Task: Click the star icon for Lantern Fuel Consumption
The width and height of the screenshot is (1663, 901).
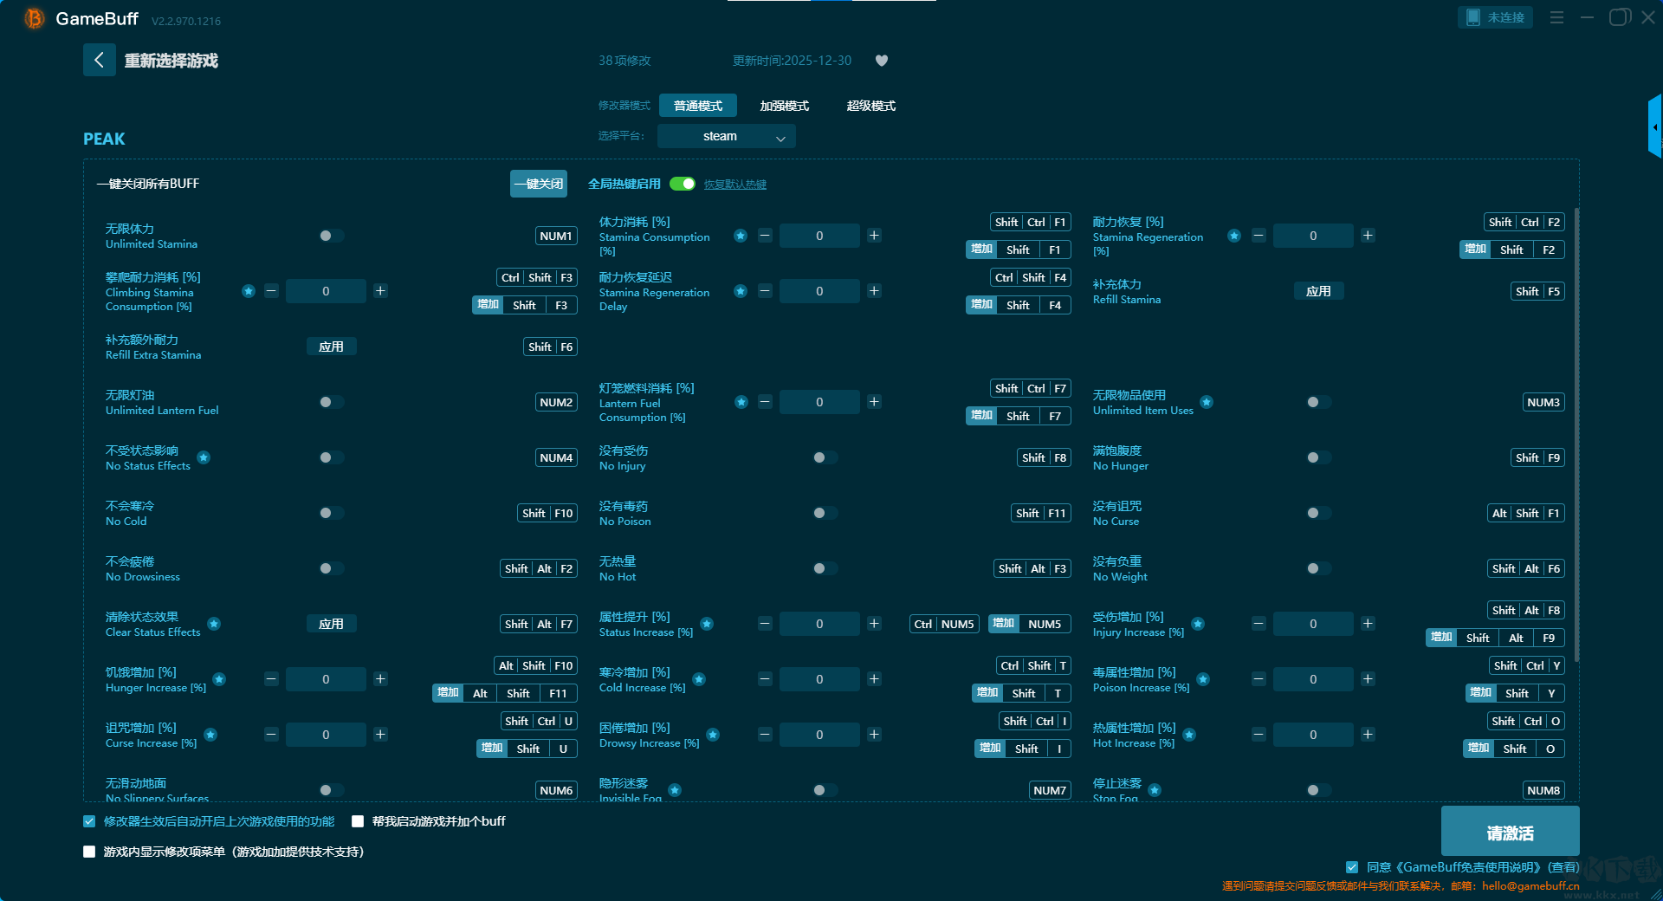Action: pos(741,402)
